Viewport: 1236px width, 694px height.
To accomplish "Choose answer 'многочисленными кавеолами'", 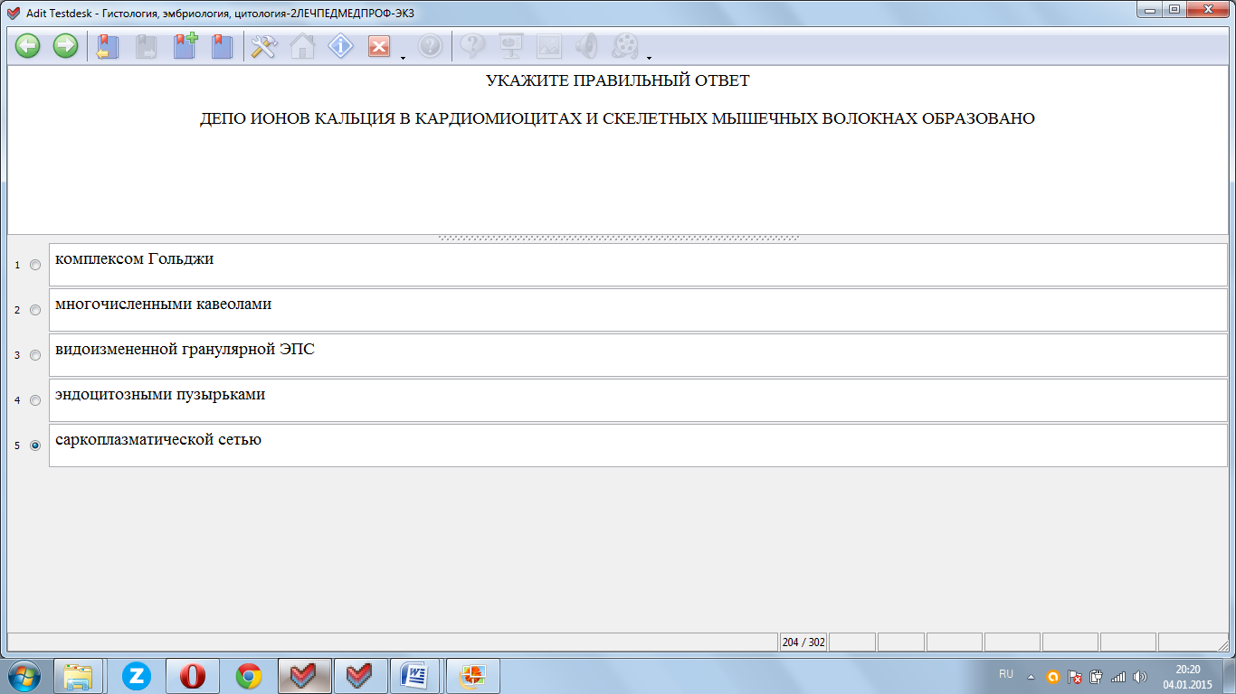I will pos(638,310).
